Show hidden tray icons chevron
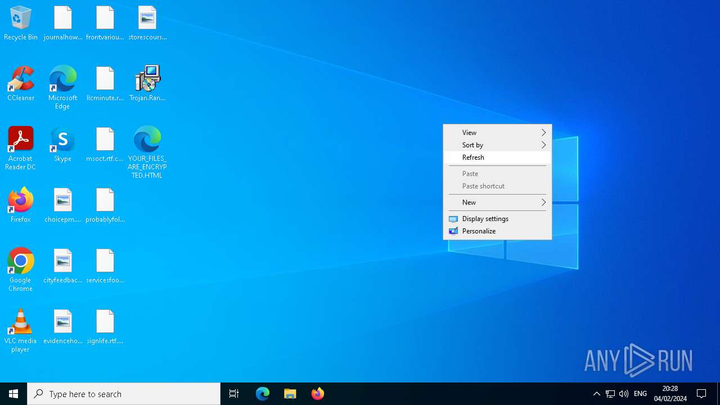This screenshot has height=405, width=720. coord(597,394)
